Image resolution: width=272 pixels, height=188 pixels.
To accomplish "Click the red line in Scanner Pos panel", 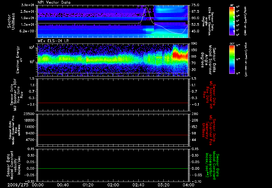I will tap(113, 135).
